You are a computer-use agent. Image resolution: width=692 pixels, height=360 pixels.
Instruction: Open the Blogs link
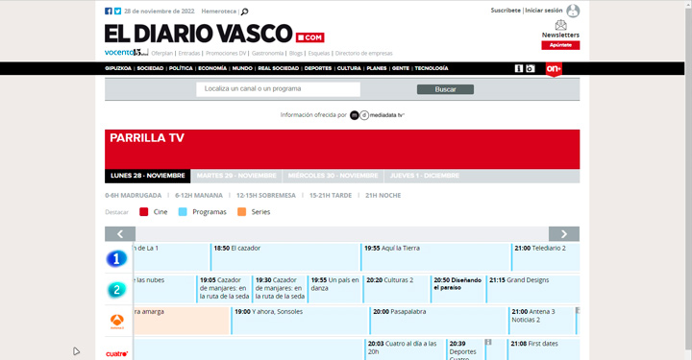296,54
